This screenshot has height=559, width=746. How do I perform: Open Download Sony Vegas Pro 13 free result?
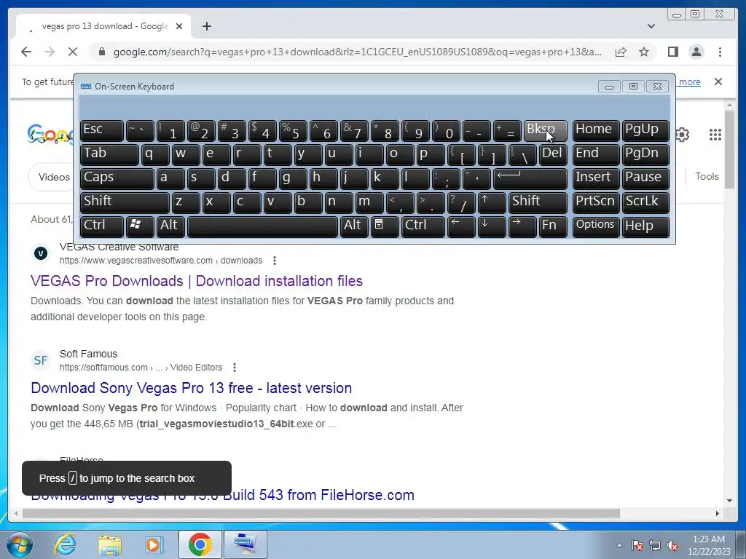192,388
